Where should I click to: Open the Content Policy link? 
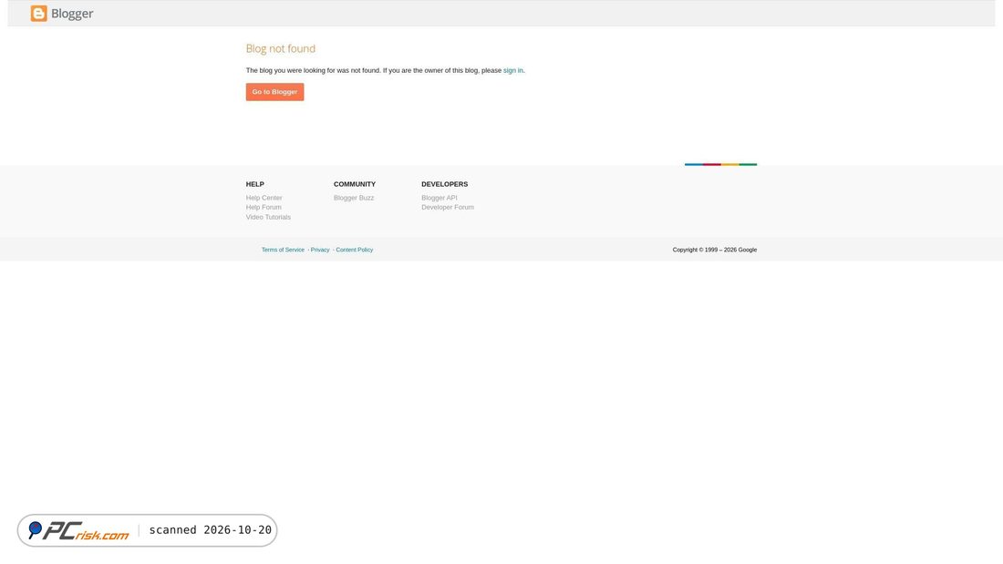pyautogui.click(x=355, y=250)
